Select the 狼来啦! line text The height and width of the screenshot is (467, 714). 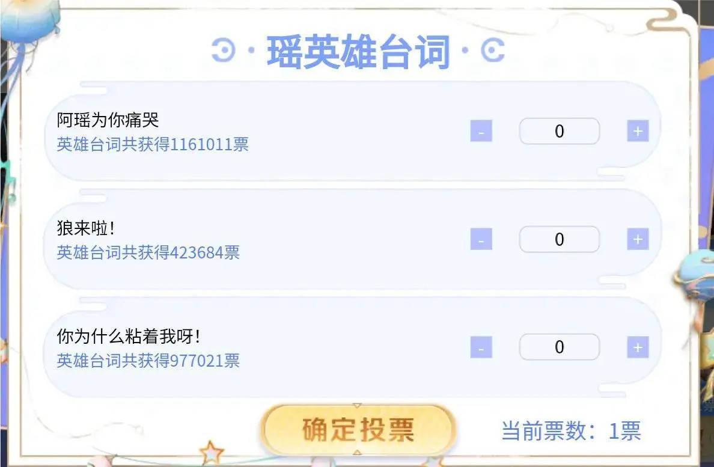[85, 228]
